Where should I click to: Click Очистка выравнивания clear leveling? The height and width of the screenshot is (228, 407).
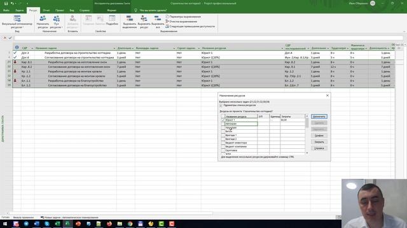coord(181,22)
